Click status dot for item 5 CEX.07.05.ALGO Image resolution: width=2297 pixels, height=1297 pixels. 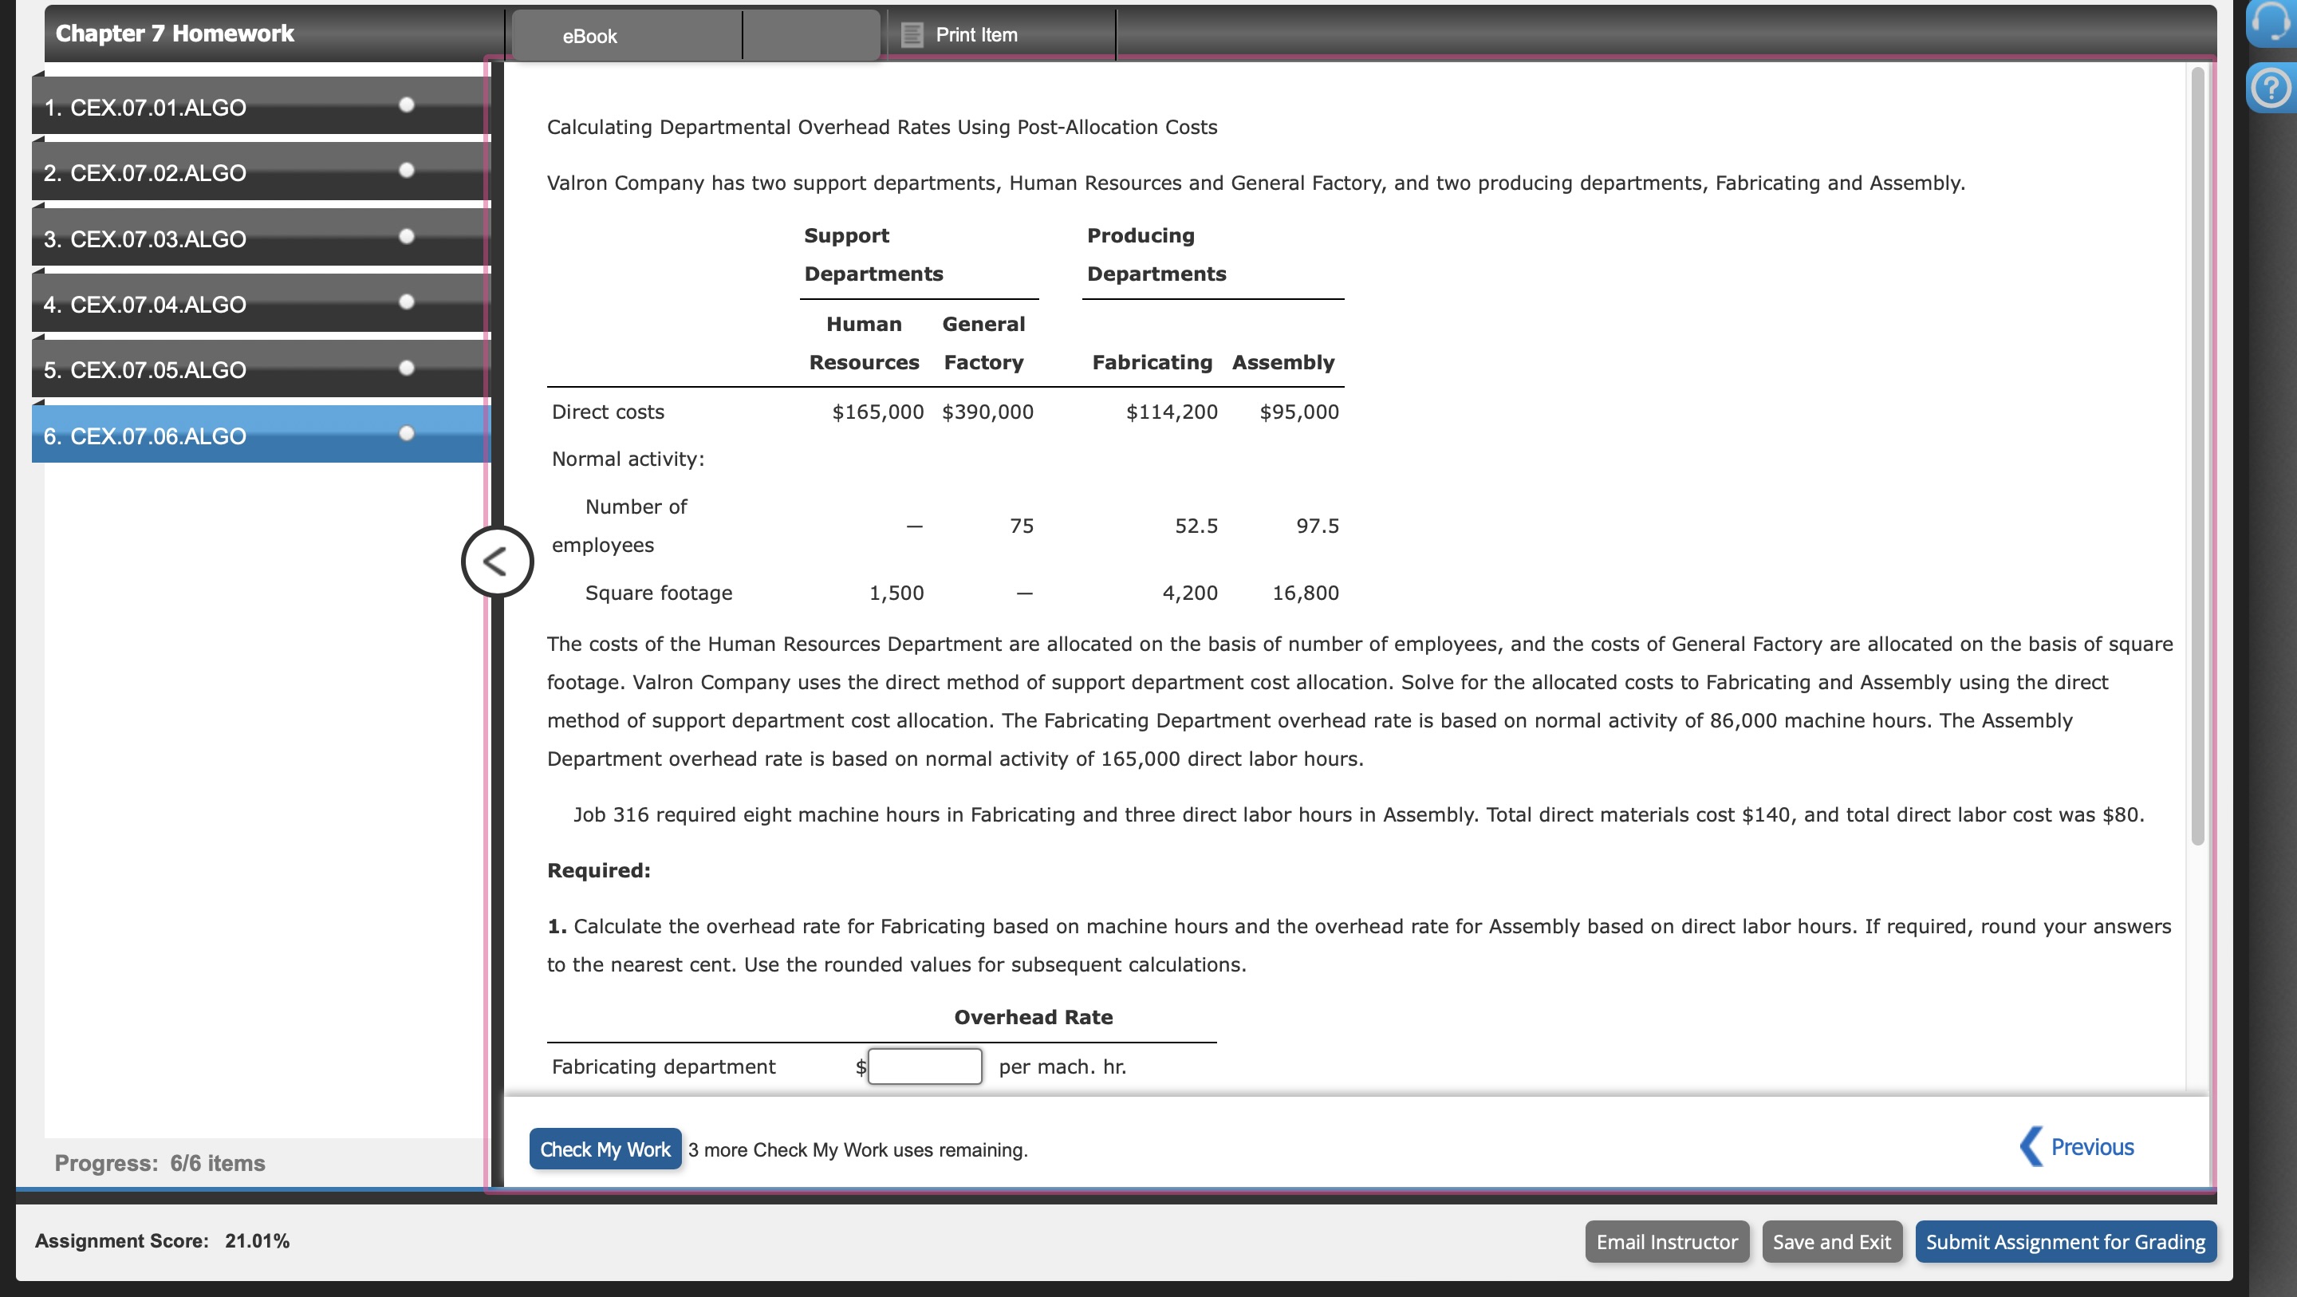click(407, 368)
